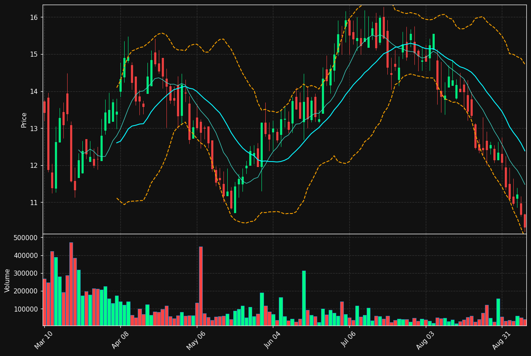
Task: Click the 'Aug 03' date label
Action: [425, 340]
